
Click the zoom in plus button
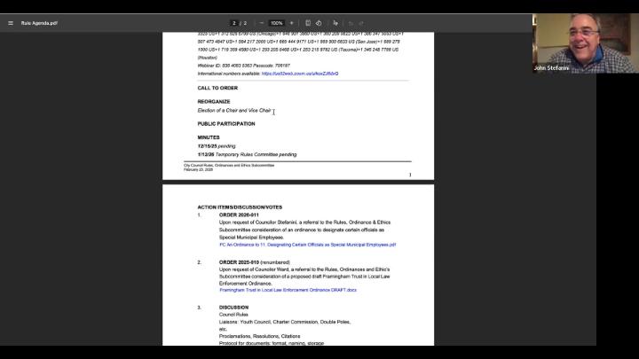(292, 23)
